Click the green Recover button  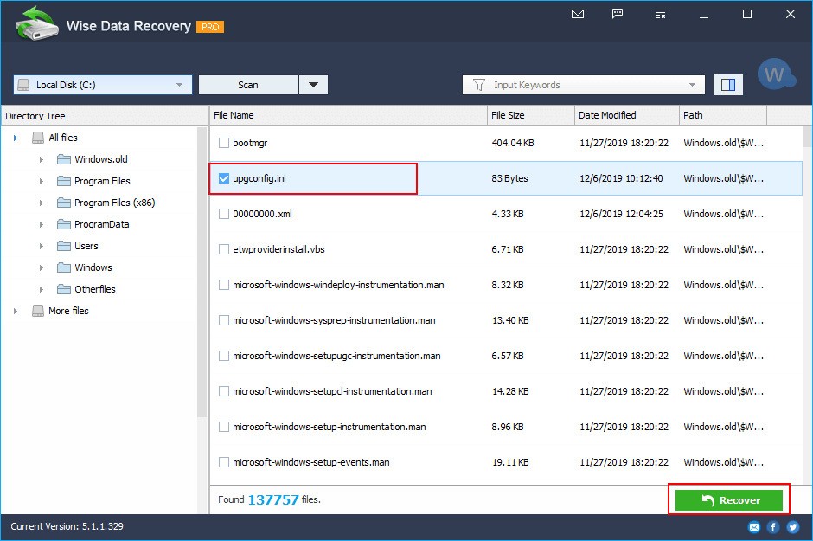pos(728,500)
